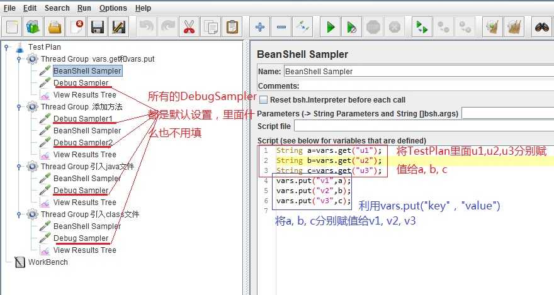The image size is (554, 295).
Task: Click script line 1 String a=vars.get
Action: [x=329, y=151]
